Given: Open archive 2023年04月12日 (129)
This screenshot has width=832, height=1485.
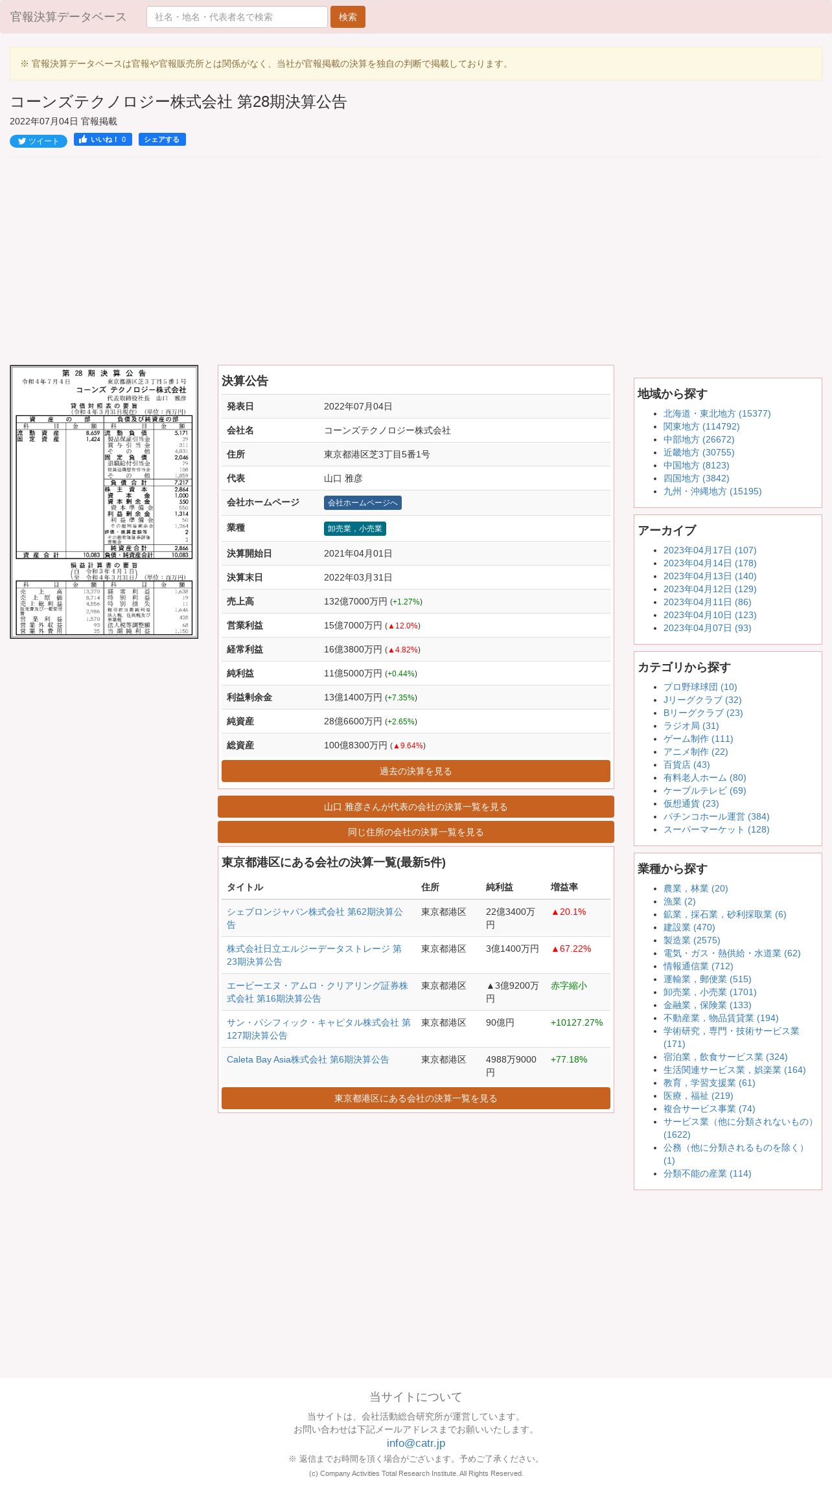Looking at the screenshot, I should 710,589.
